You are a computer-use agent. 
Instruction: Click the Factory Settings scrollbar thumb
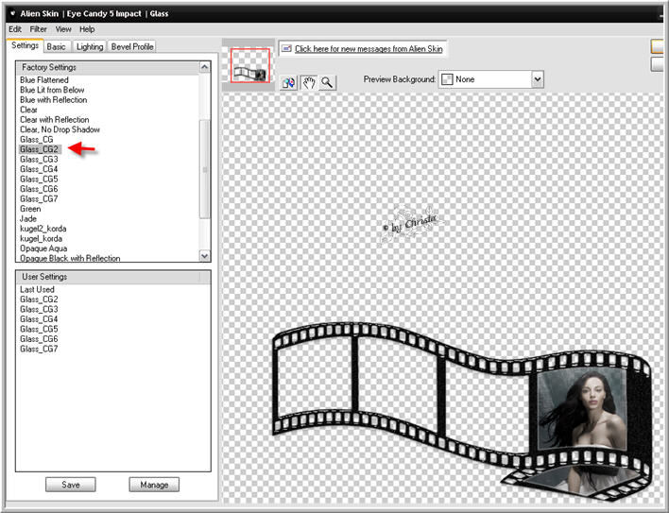[205, 169]
